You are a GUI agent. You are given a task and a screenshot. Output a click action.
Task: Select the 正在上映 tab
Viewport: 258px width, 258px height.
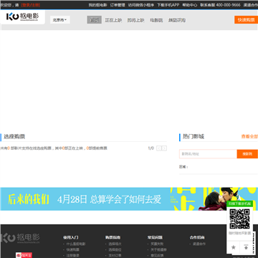pos(113,20)
